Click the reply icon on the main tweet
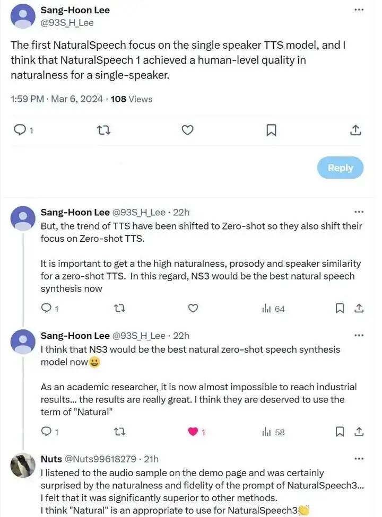 pos(20,130)
